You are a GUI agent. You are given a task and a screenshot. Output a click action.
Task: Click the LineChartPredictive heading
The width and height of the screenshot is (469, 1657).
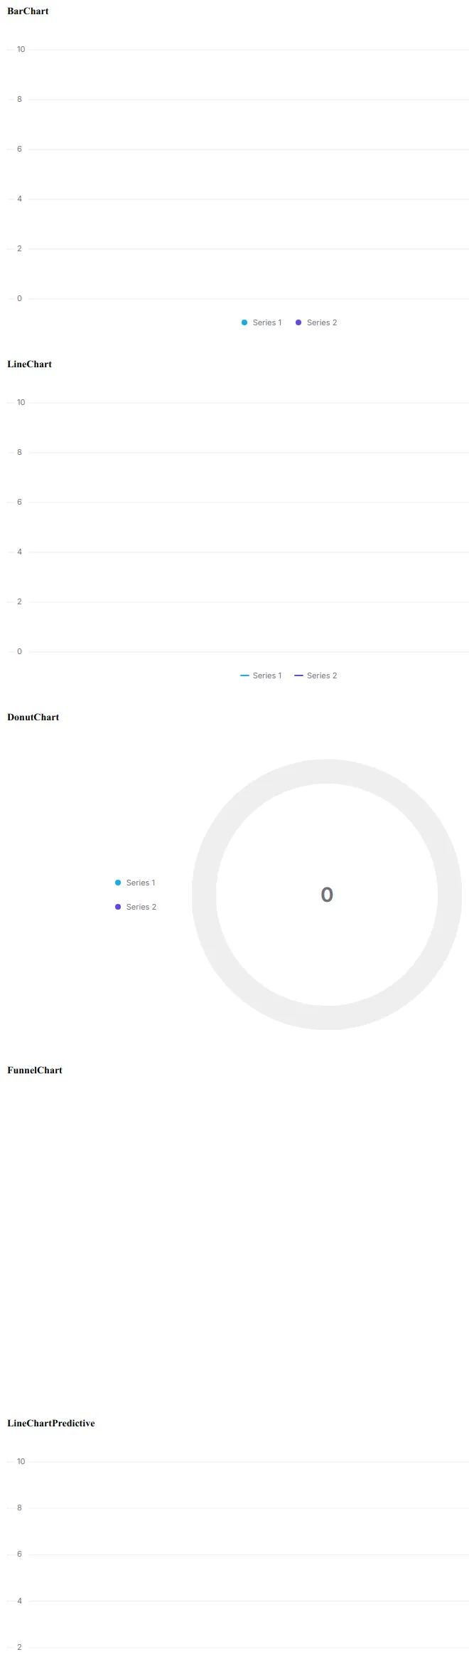[51, 1424]
